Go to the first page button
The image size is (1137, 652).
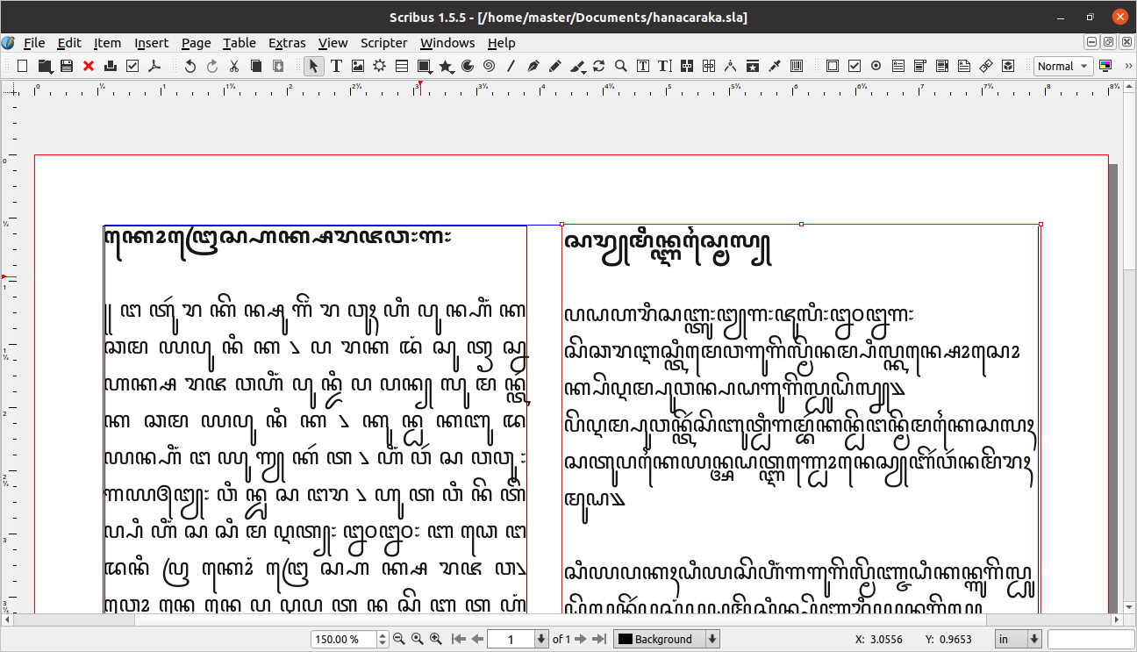click(x=459, y=639)
